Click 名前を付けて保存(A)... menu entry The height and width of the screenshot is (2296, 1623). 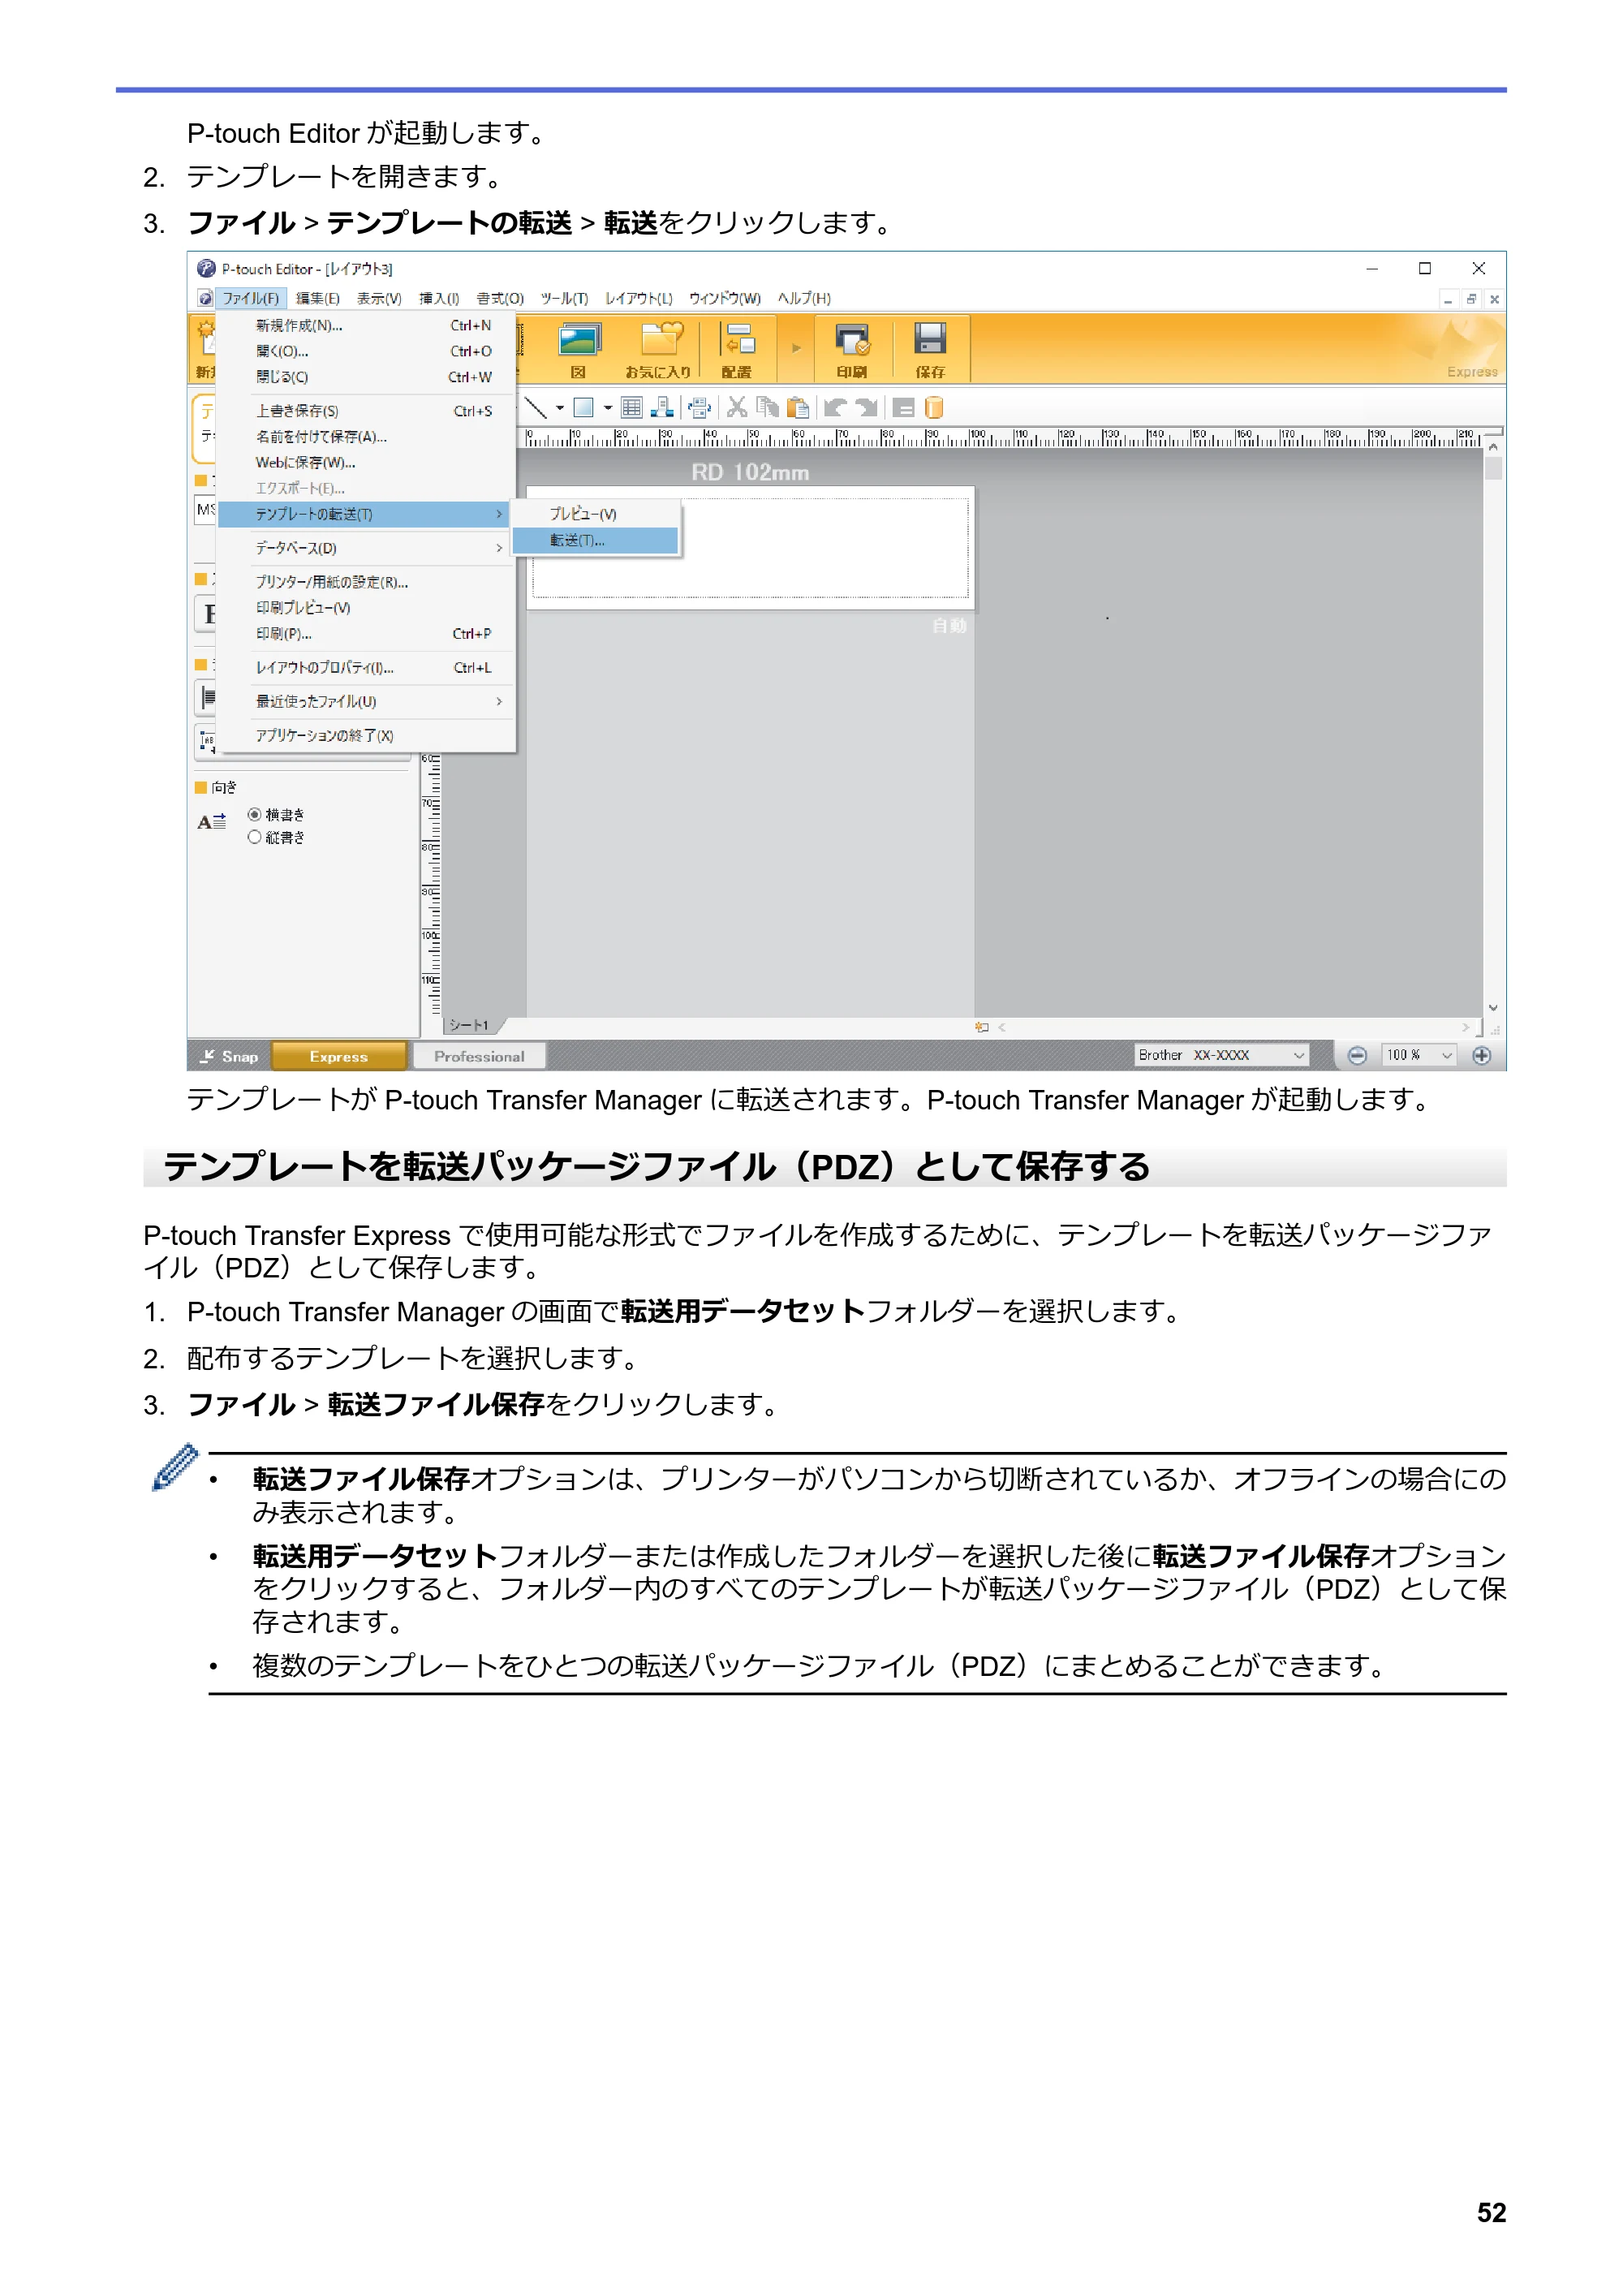coord(366,437)
